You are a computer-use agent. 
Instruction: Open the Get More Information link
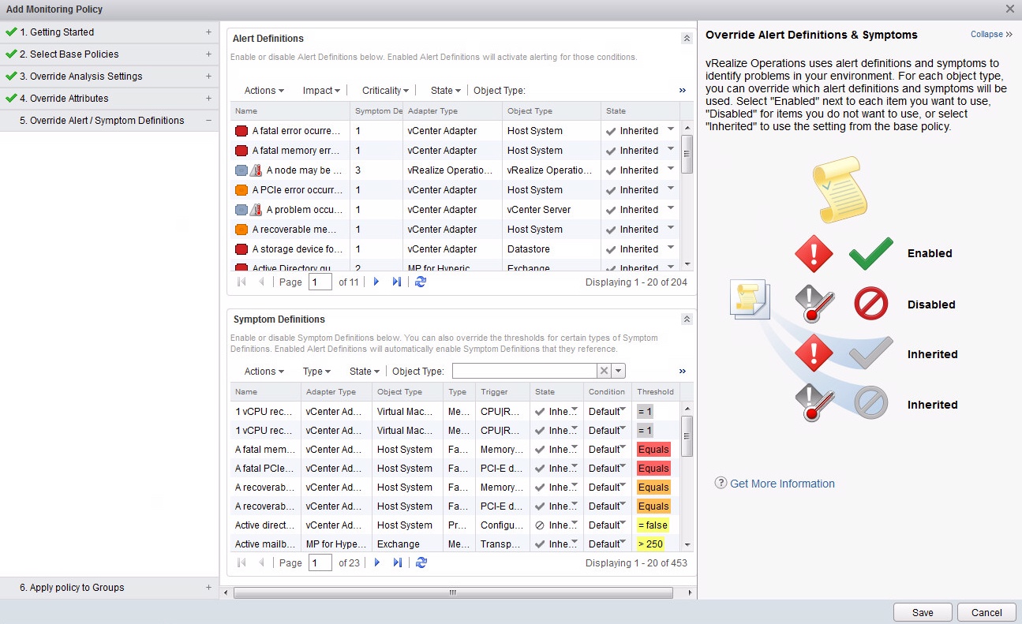pyautogui.click(x=782, y=484)
